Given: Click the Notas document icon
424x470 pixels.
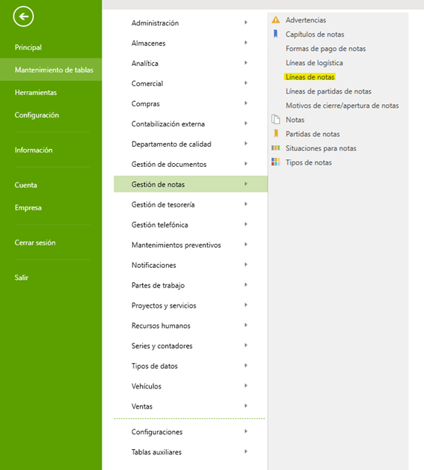Looking at the screenshot, I should point(275,120).
